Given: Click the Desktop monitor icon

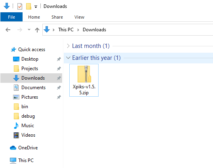Looking at the screenshot, I should tap(16, 59).
